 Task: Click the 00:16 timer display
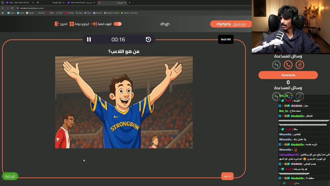[118, 40]
